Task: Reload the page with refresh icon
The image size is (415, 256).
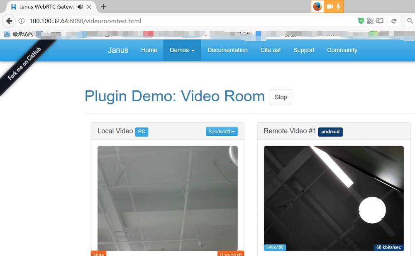Action: 394,21
